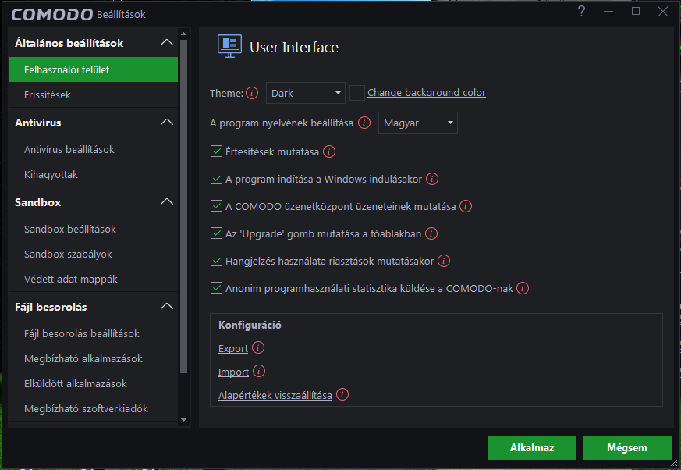Screen dimensions: 681x470
Task: Click info icon for Windows indulásakor option
Action: coord(432,179)
